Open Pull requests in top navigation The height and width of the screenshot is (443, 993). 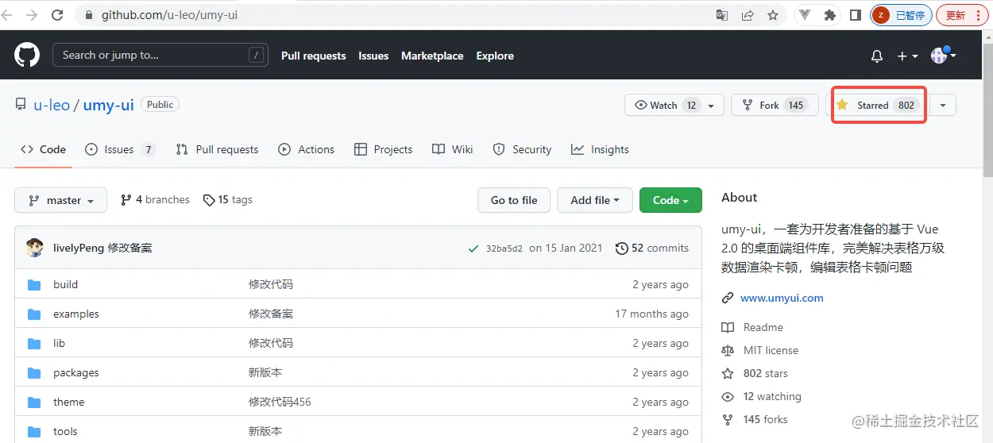pyautogui.click(x=314, y=56)
